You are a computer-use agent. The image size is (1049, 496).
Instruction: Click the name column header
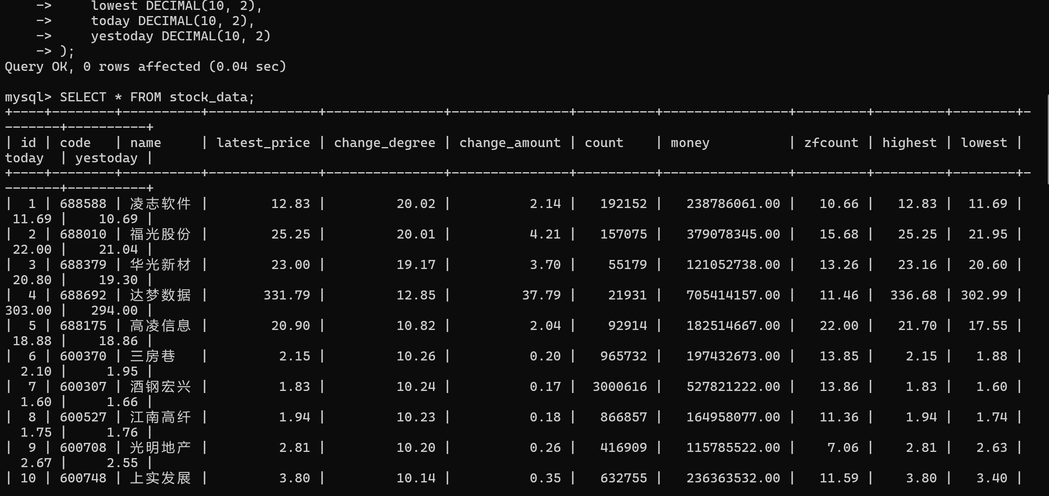point(146,143)
